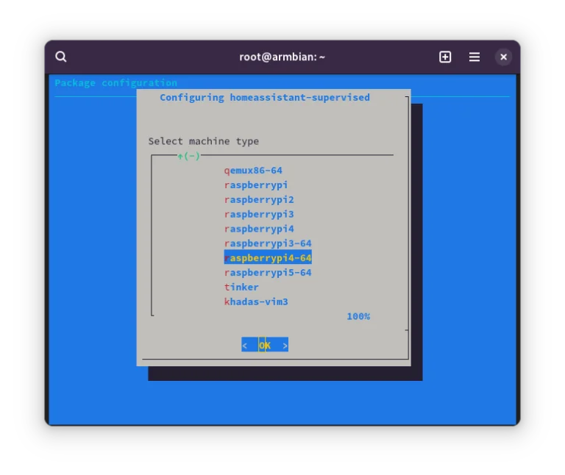
Task: Select the raspberrypi2 option
Action: pyautogui.click(x=259, y=199)
